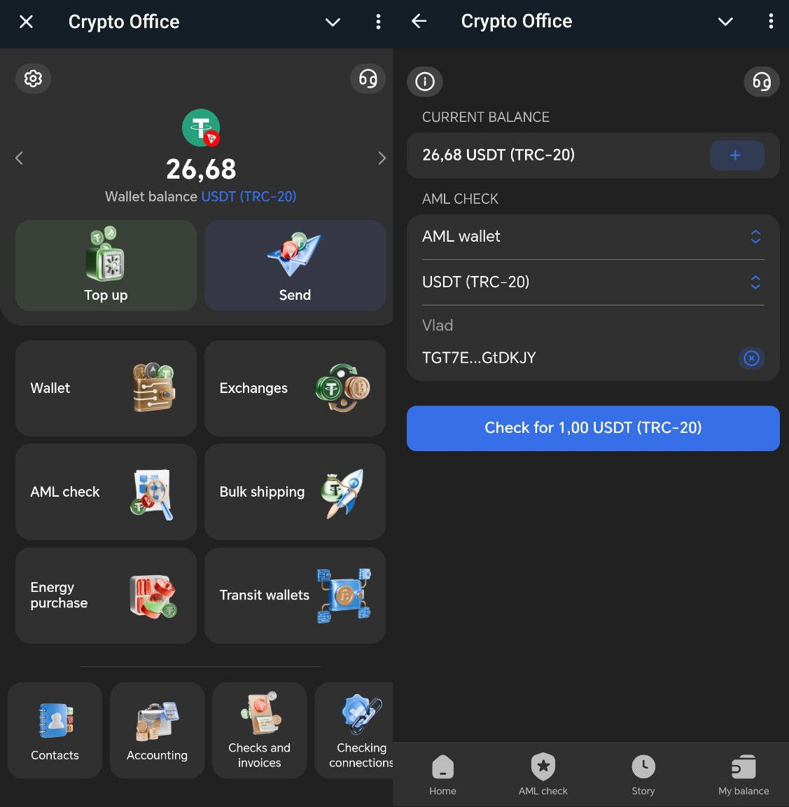789x807 pixels.
Task: Switch to the My balance tab
Action: coord(743,774)
